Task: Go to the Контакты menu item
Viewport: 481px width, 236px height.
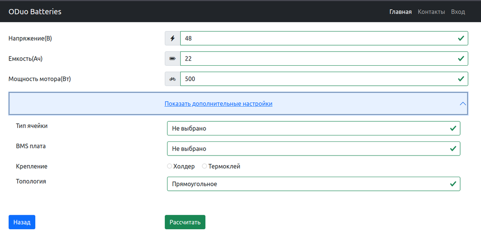Action: pos(431,11)
